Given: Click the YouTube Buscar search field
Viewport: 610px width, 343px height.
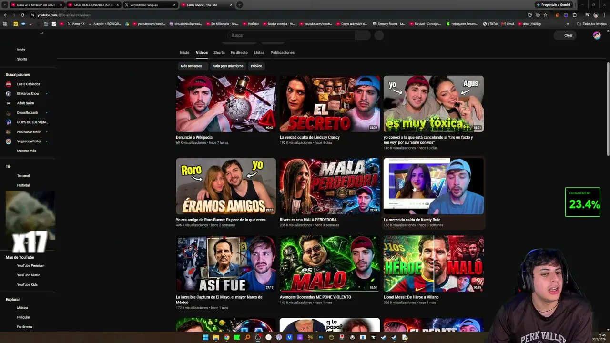Looking at the screenshot, I should coord(291,35).
